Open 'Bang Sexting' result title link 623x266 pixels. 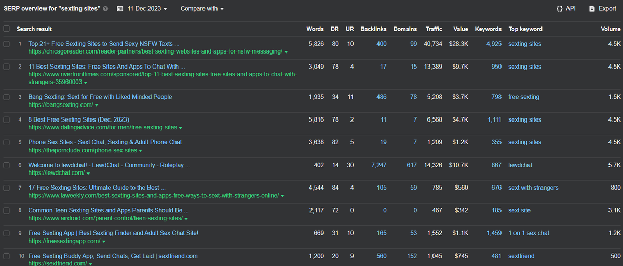tap(100, 97)
